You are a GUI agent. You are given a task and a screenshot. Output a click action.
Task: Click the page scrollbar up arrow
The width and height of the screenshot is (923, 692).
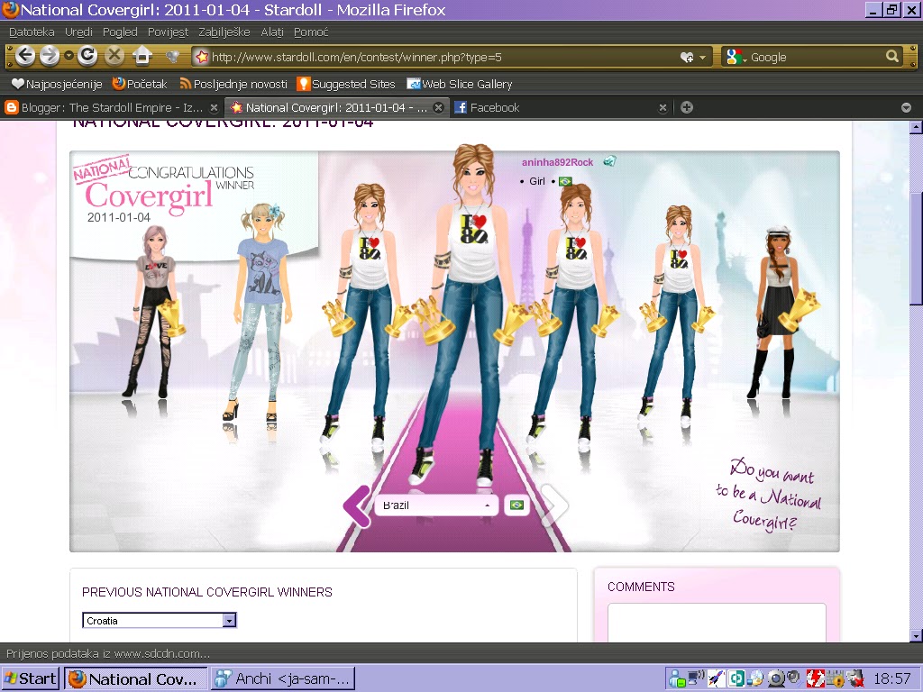click(x=916, y=126)
